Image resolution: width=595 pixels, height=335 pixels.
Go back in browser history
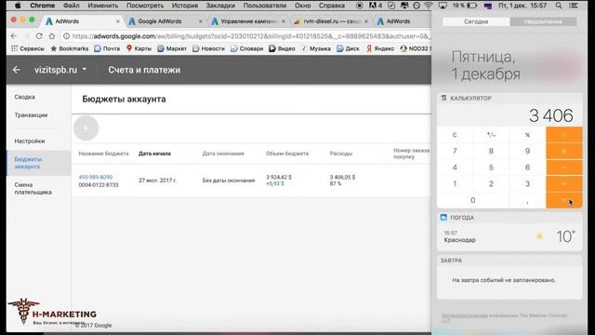point(14,36)
